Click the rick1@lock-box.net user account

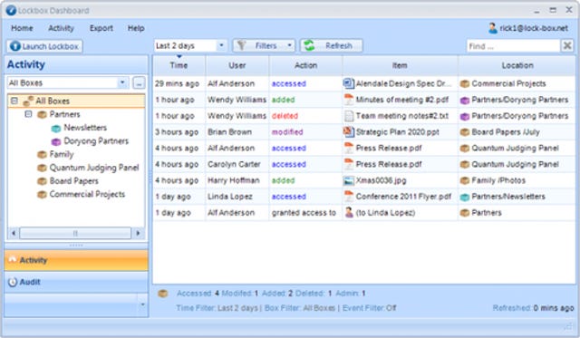tap(527, 28)
